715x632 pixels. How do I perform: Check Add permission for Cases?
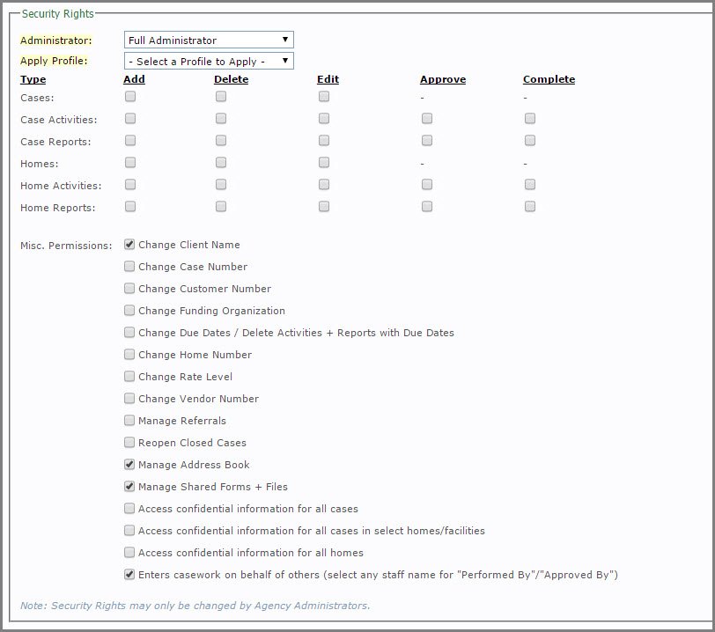click(130, 96)
